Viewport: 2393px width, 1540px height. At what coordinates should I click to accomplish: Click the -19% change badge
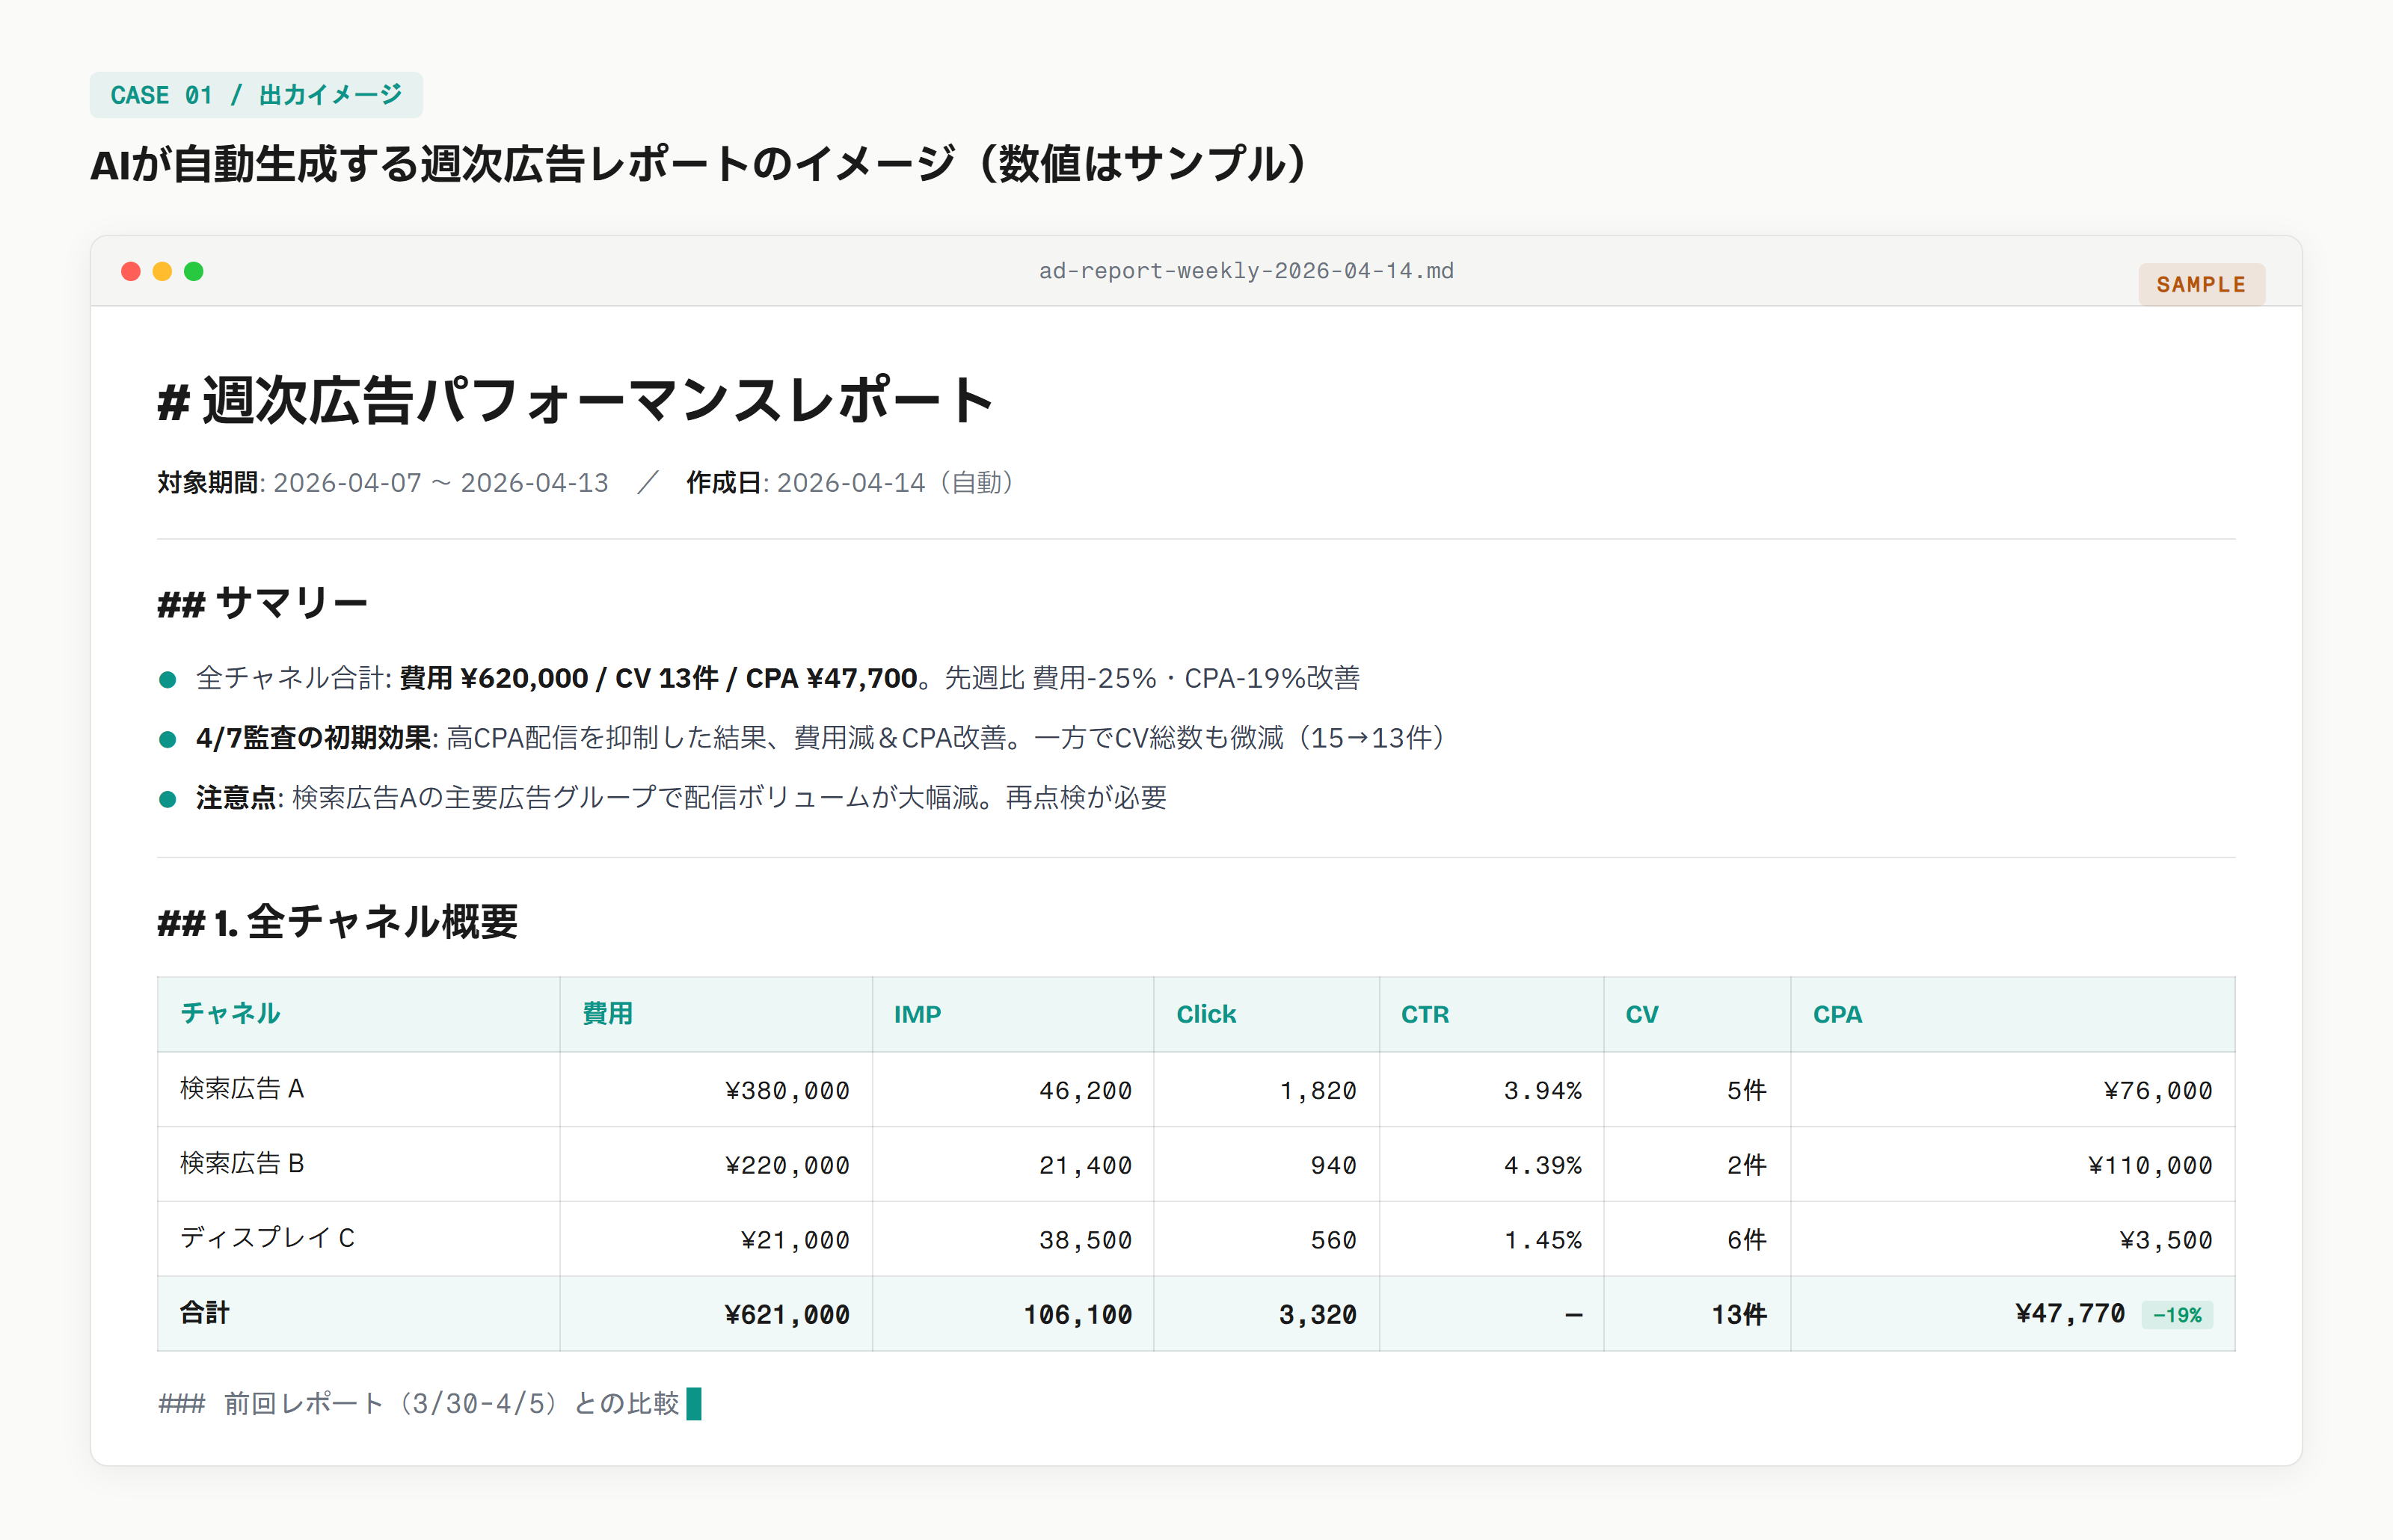[2177, 1316]
